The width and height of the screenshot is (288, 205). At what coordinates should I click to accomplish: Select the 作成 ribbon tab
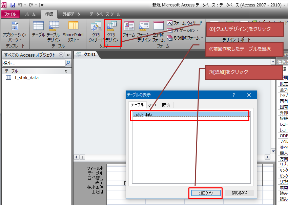click(49, 14)
